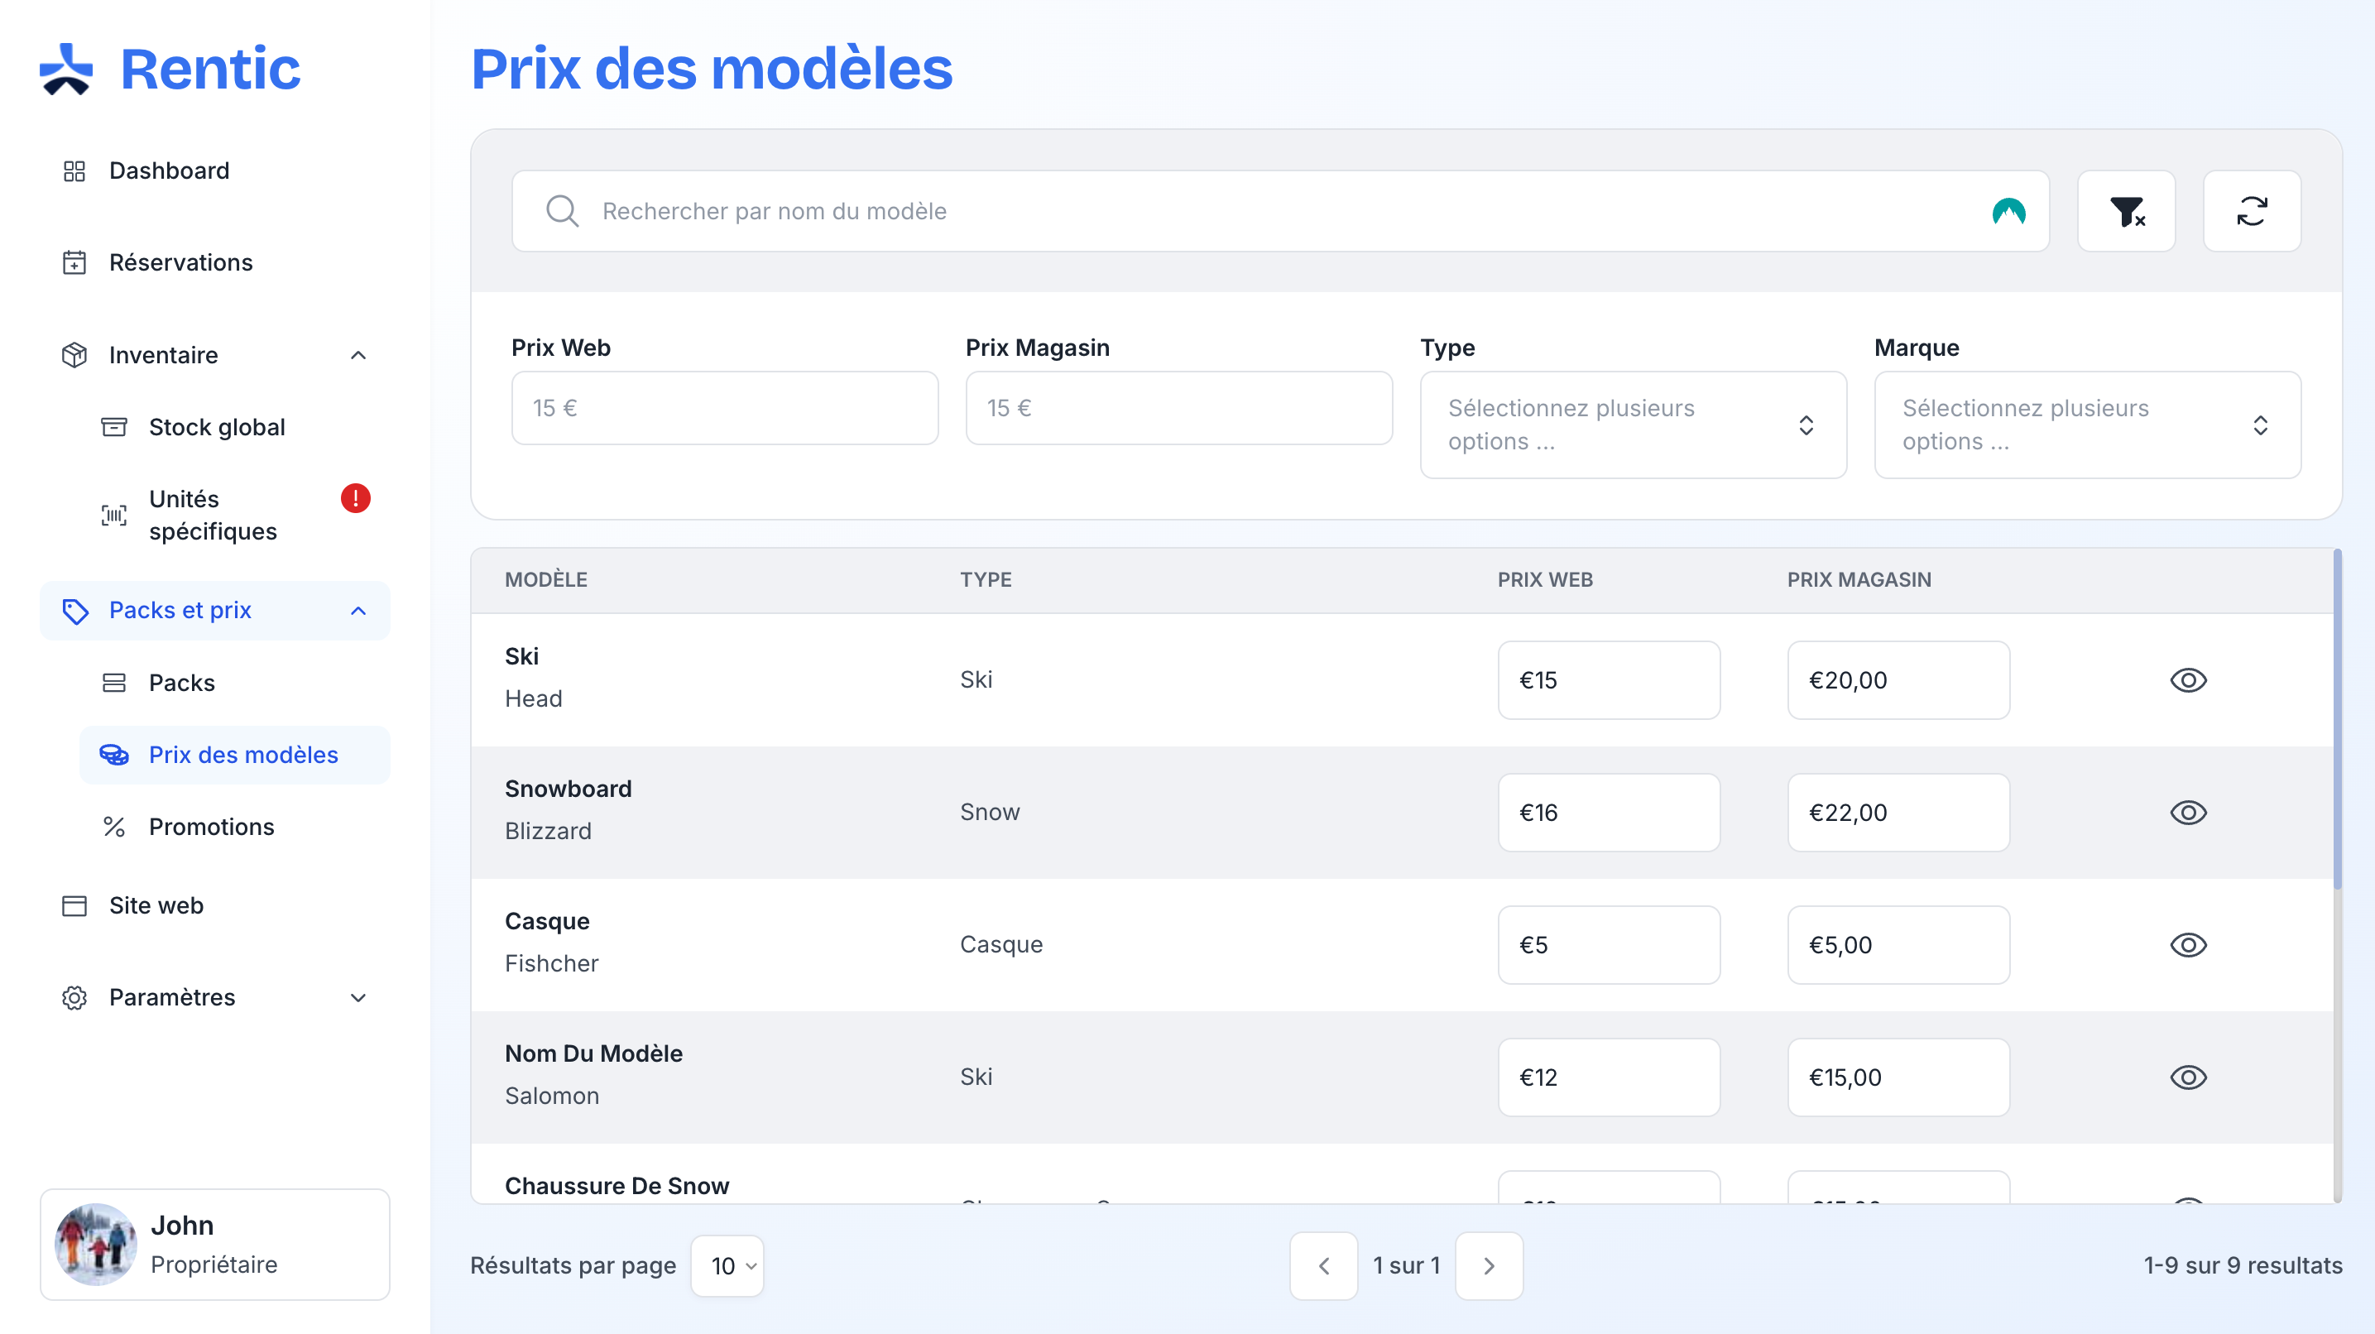This screenshot has height=1334, width=2375.
Task: Toggle eye icon for Snowboard Blizzard row
Action: (2188, 812)
